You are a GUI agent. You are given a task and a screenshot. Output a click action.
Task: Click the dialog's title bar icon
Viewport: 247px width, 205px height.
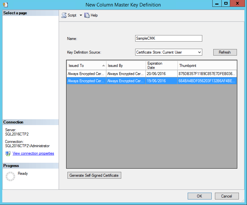(x=5, y=5)
